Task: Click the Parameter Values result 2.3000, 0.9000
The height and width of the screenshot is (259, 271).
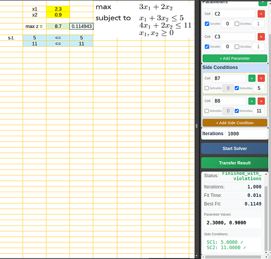Action: click(x=226, y=223)
